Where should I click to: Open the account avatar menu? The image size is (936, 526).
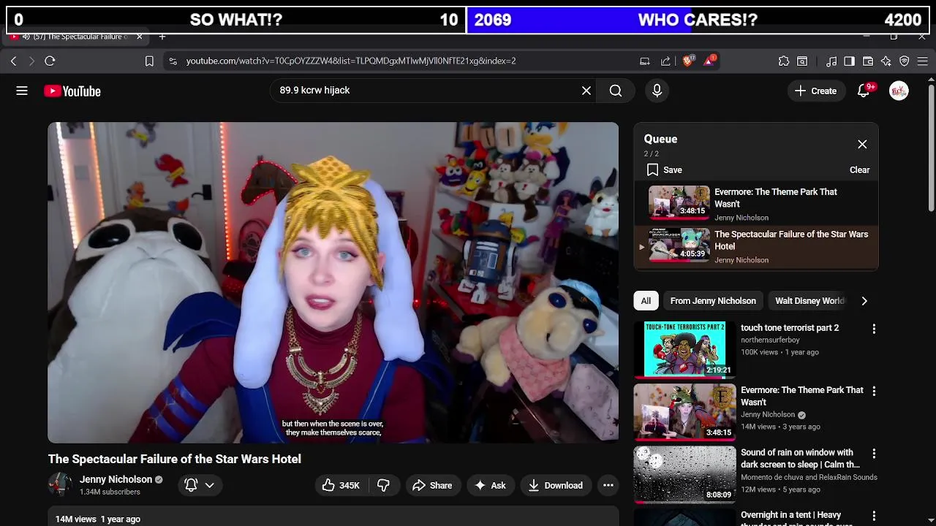[x=899, y=91]
